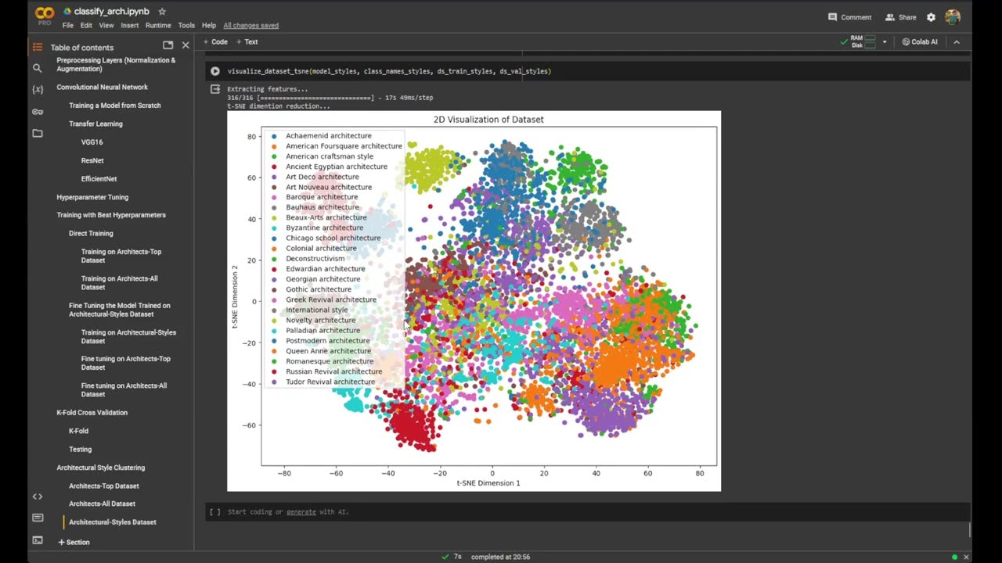The image size is (1002, 563).
Task: Open the View menu
Action: (106, 25)
